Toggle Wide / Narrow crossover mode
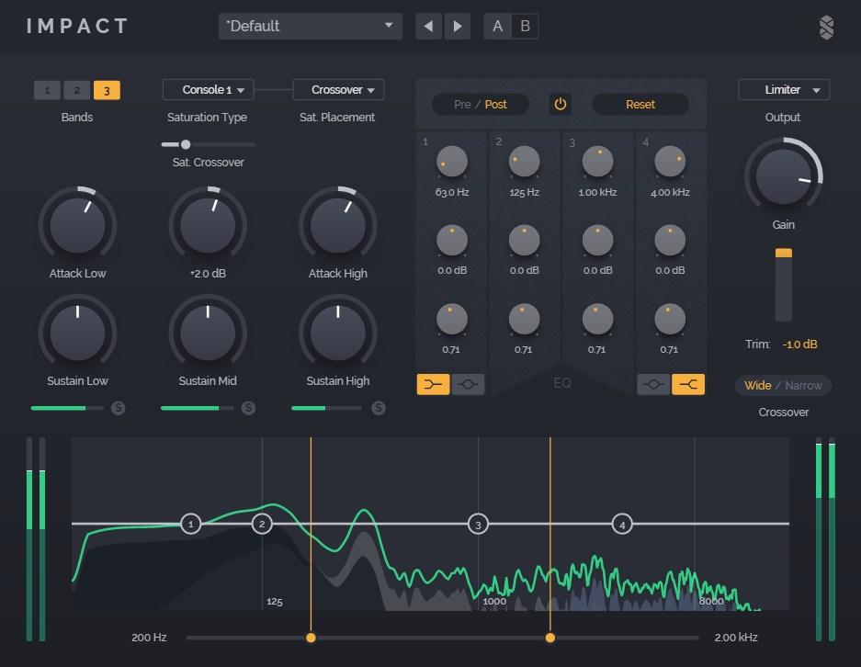Viewport: 861px width, 667px height. (x=783, y=386)
